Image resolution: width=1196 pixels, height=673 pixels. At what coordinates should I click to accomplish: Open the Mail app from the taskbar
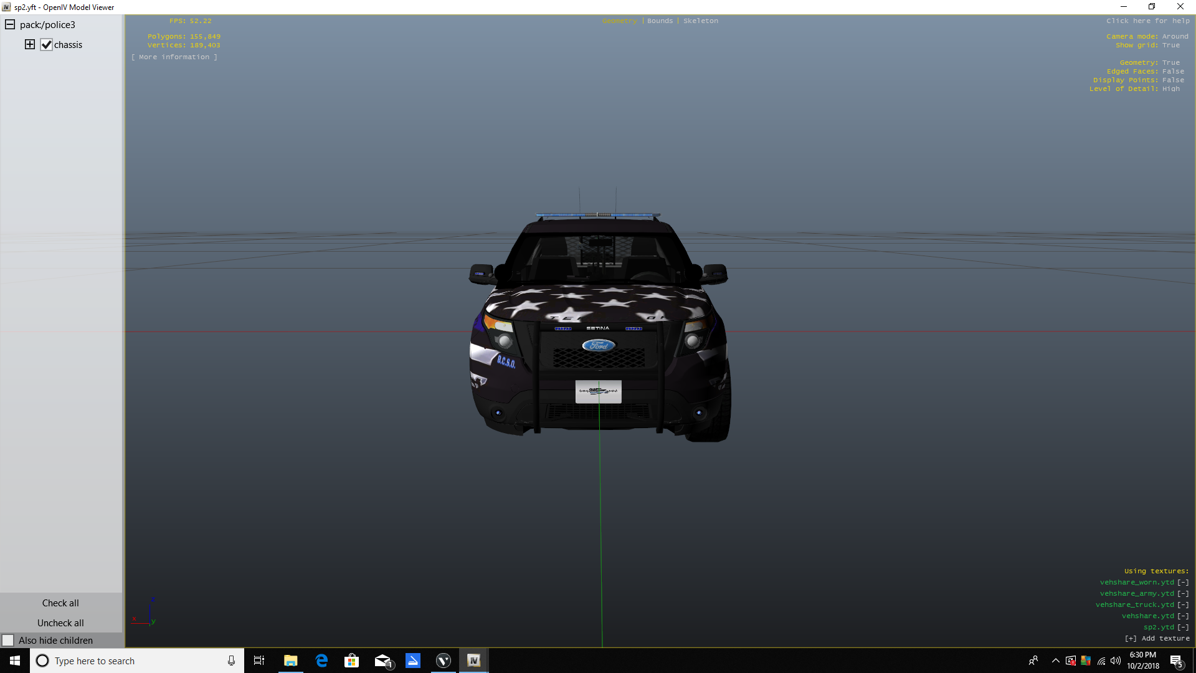(382, 661)
